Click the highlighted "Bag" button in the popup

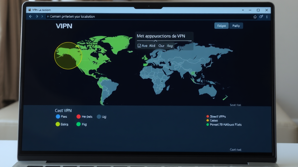(x=170, y=46)
